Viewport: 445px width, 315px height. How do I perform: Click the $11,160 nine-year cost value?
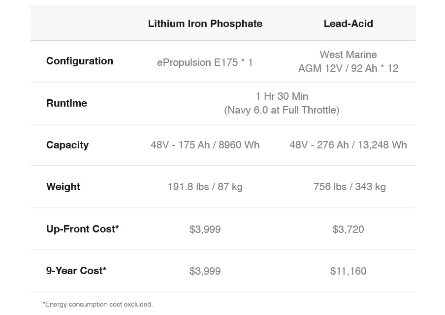point(348,271)
